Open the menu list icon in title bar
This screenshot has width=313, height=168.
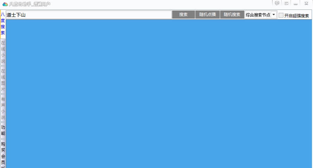click(x=287, y=3)
